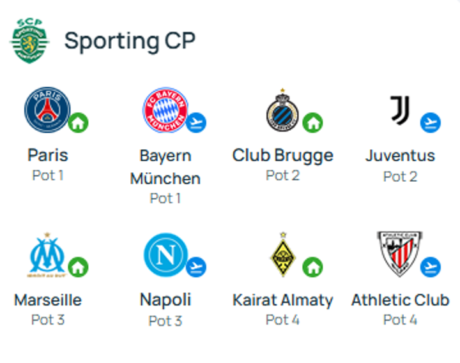Image resolution: width=460 pixels, height=363 pixels.
Task: Click the Sporting CP heading text
Action: [x=130, y=41]
